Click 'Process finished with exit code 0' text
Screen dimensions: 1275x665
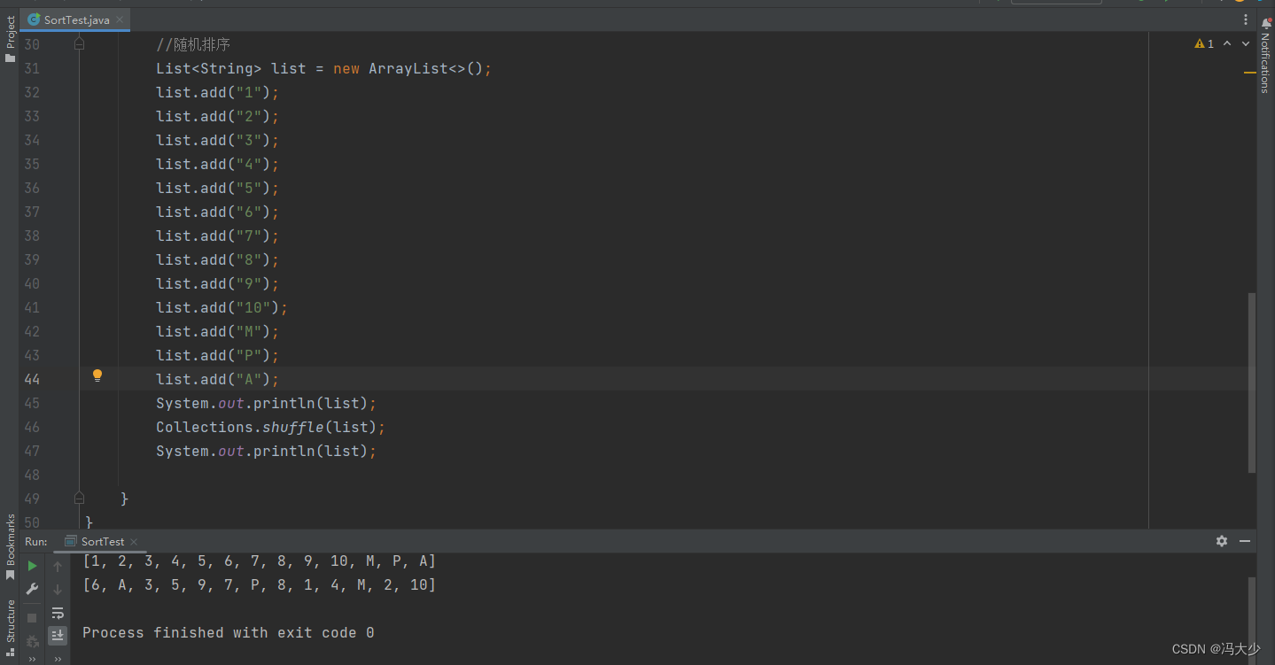(228, 632)
